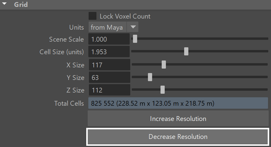Enable Lock Voxel Count checkbox
Image resolution: width=271 pixels, height=147 pixels.
pos(93,16)
